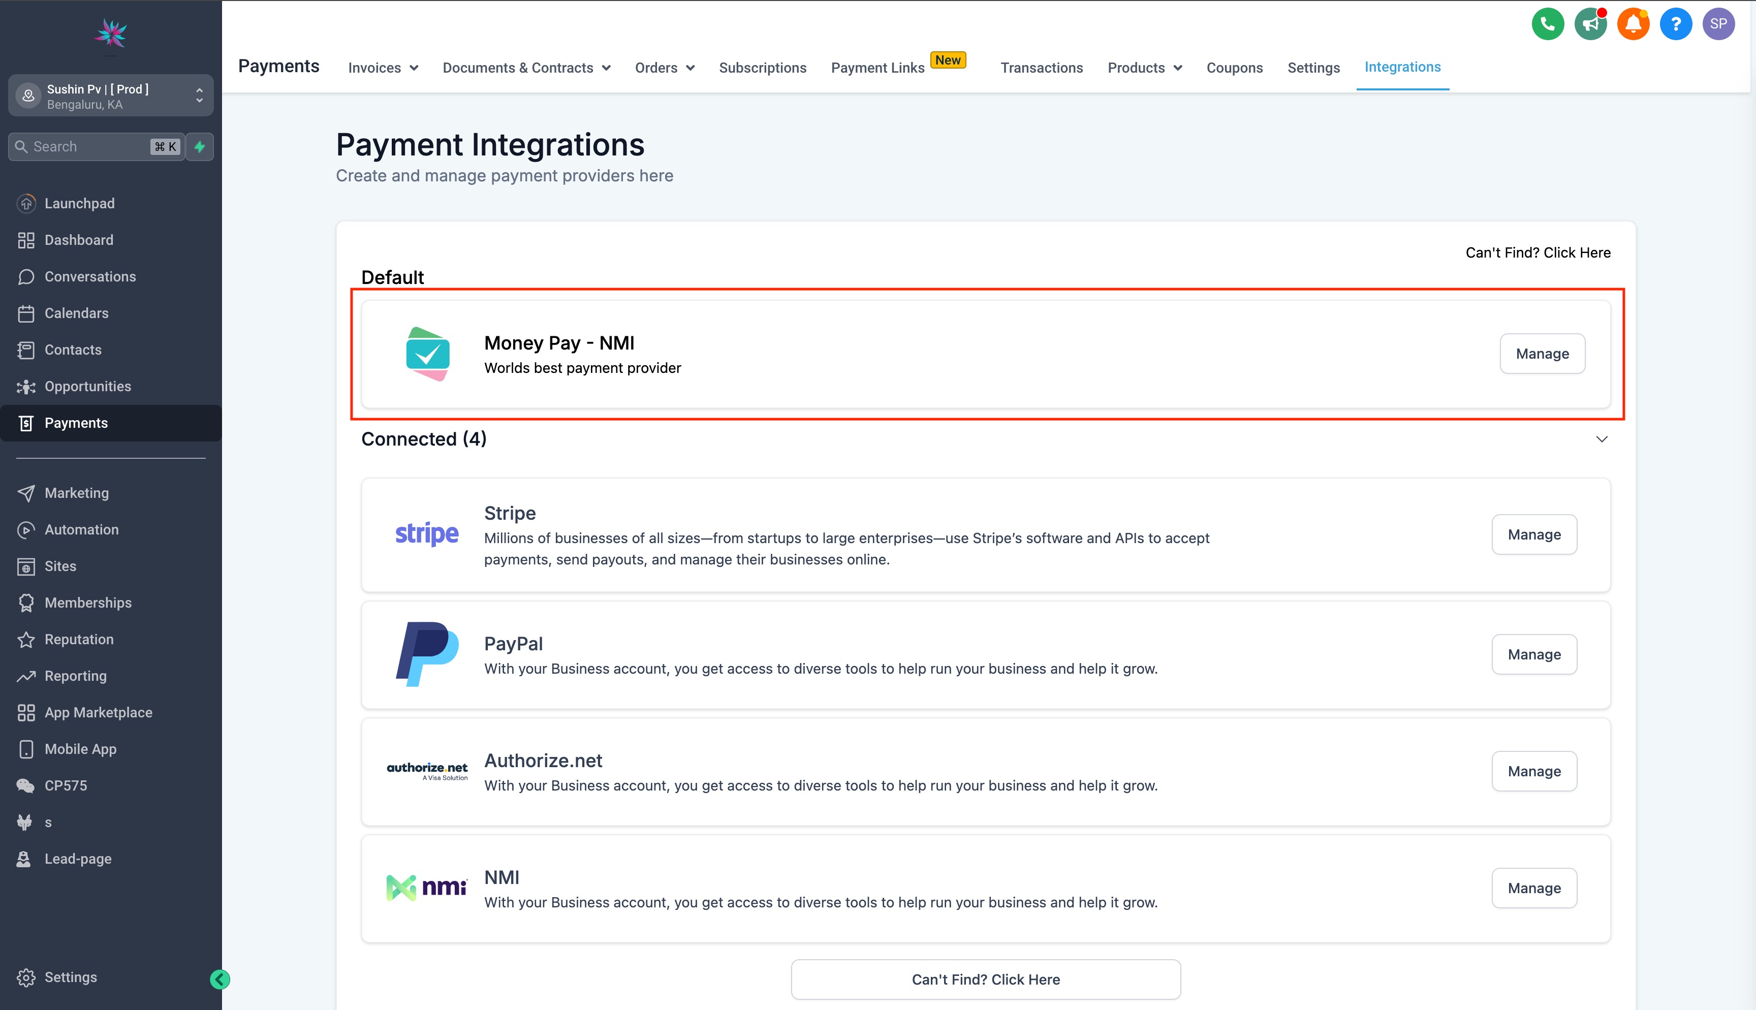This screenshot has width=1756, height=1010.
Task: Click the bottom Can't Find? Click Here button
Action: [x=986, y=980]
